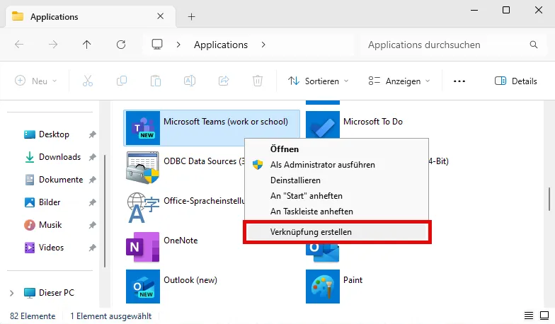Open a new tab with the plus button
Screen dimensions: 555x324
coord(191,17)
